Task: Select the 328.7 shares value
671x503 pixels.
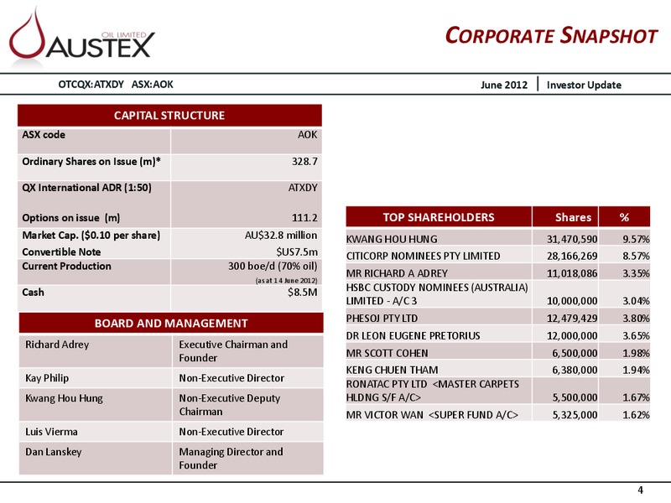Action: 304,162
